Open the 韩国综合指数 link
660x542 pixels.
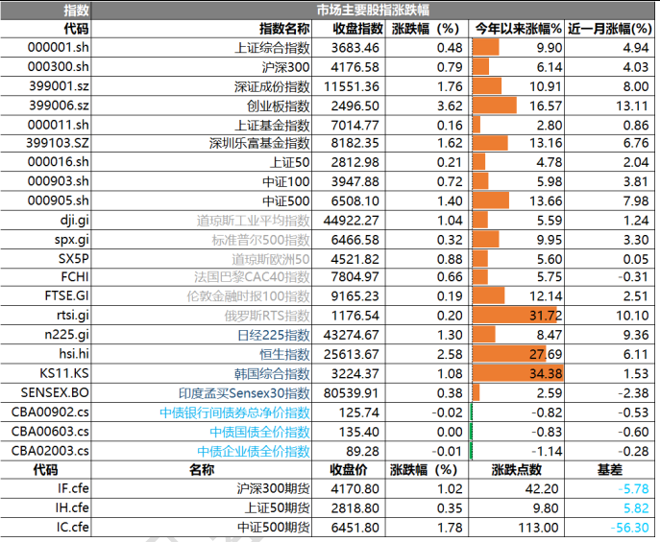pyautogui.click(x=272, y=373)
